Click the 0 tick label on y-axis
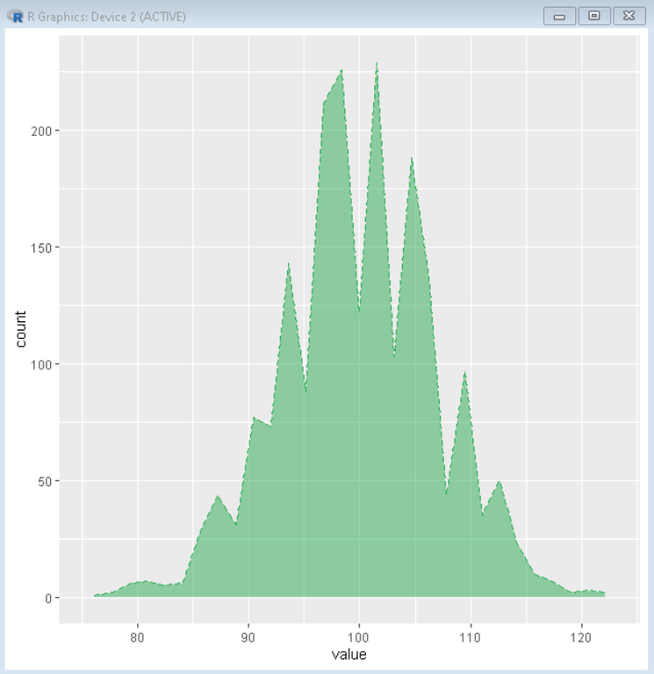654x674 pixels. coord(48,599)
